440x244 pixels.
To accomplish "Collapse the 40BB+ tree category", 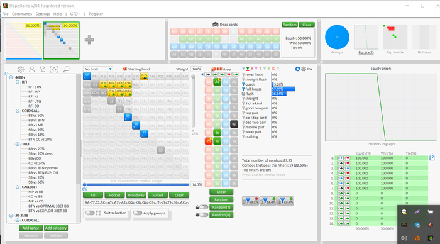I will point(11,77).
